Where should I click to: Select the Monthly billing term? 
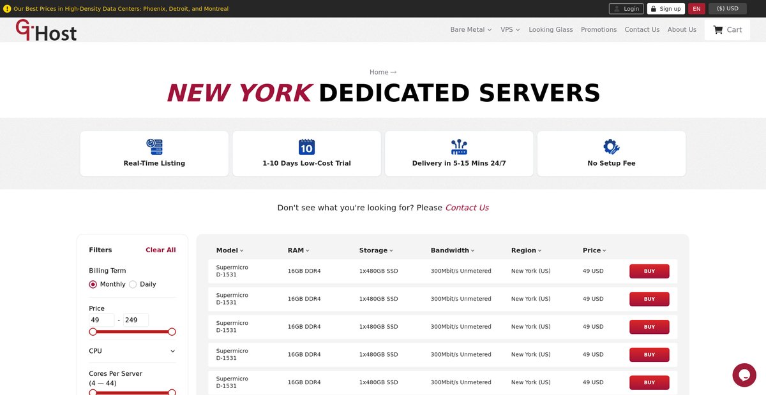(x=93, y=284)
